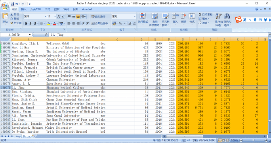Open the Key worksheet tab
This screenshot has height=143, width=271.
(x=18, y=136)
